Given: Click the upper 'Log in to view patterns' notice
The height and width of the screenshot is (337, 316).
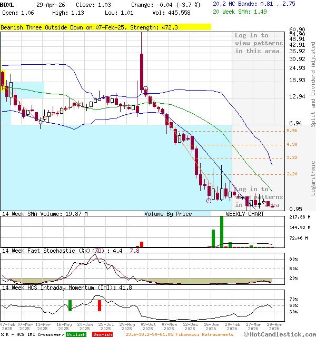Looking at the screenshot, I should click(x=252, y=43).
